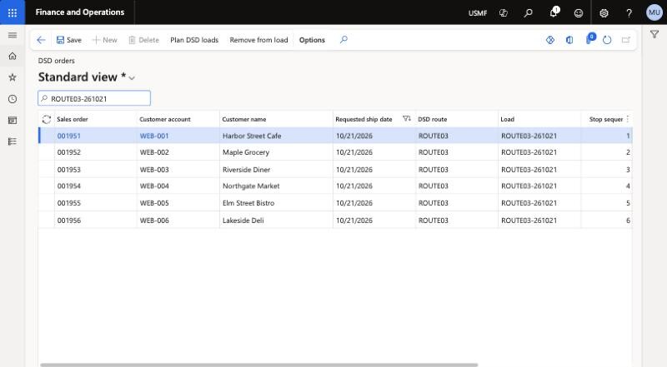Open Power Apps diamond icon
This screenshot has height=367, width=667.
pos(550,40)
